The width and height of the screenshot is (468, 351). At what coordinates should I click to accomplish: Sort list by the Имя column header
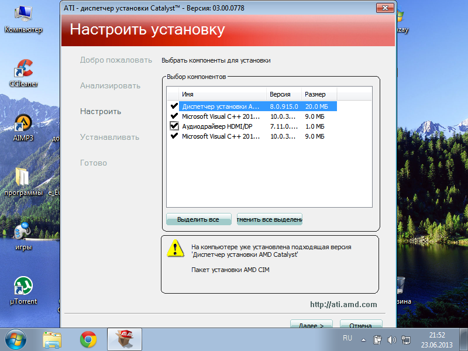[x=222, y=94]
